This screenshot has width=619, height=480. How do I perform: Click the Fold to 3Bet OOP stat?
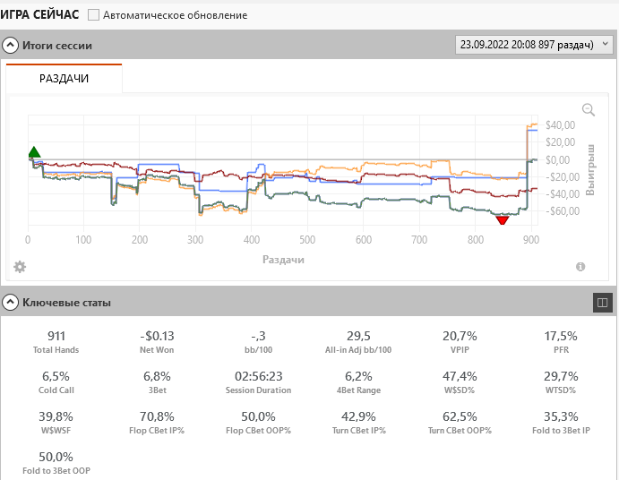pos(56,463)
